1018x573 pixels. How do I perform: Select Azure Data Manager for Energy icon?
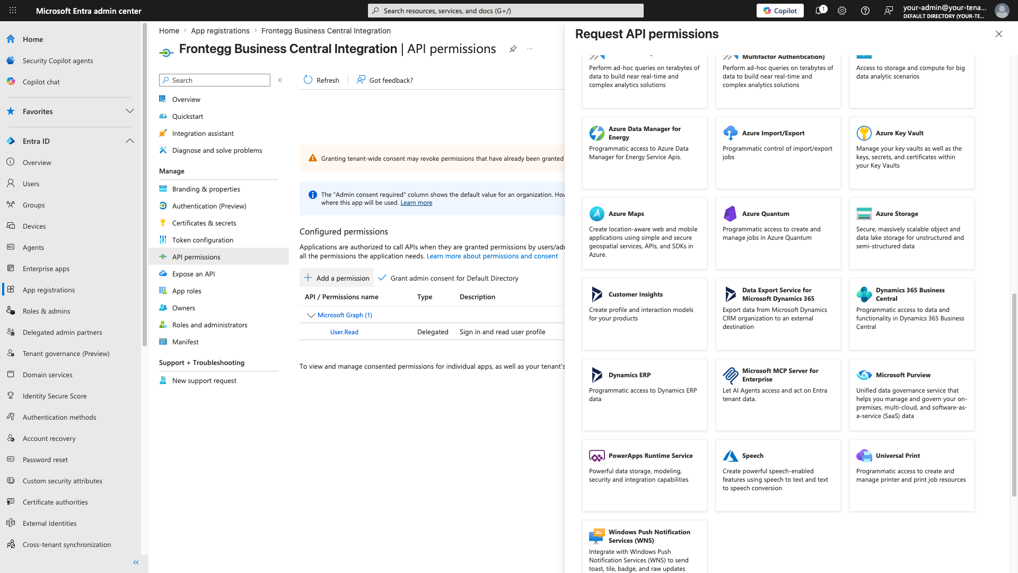(596, 133)
